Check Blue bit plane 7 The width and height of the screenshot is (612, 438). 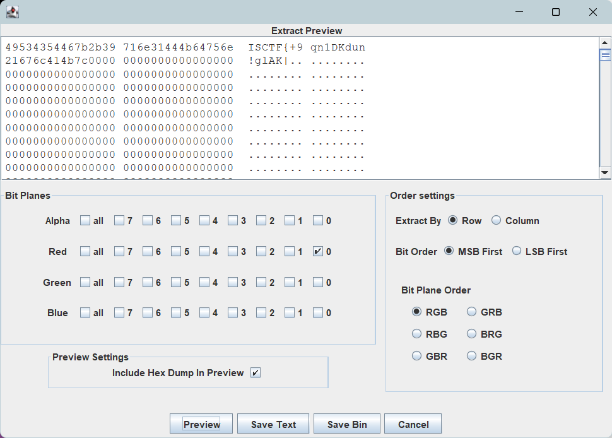[119, 313]
